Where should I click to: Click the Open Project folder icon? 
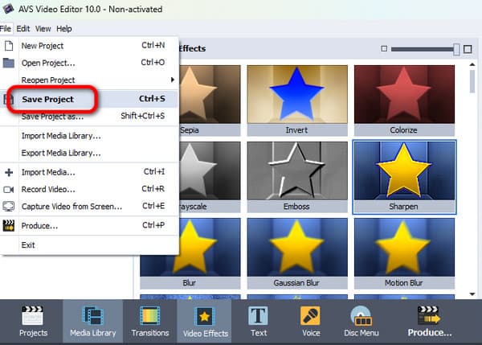pos(9,63)
